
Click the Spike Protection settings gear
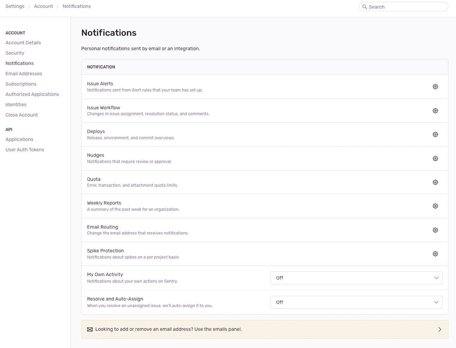pyautogui.click(x=435, y=254)
